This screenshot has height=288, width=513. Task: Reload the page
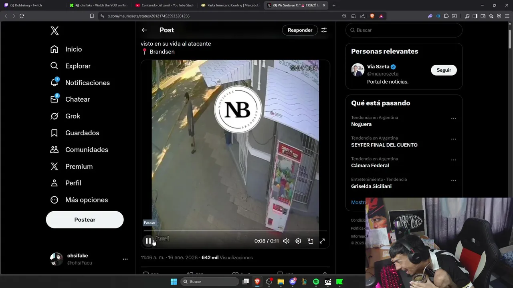point(22,16)
